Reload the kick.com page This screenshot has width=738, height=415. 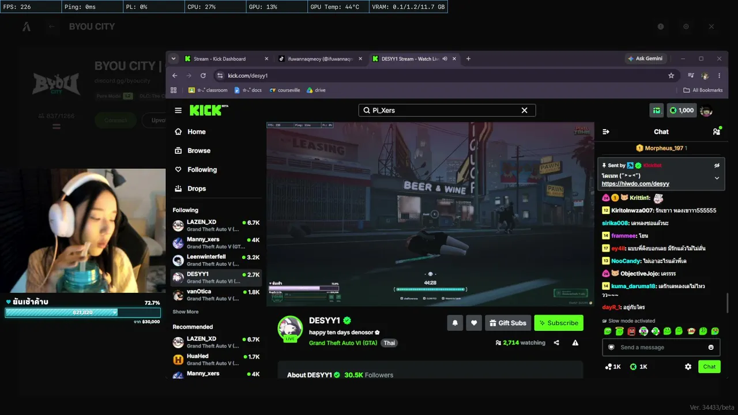203,76
